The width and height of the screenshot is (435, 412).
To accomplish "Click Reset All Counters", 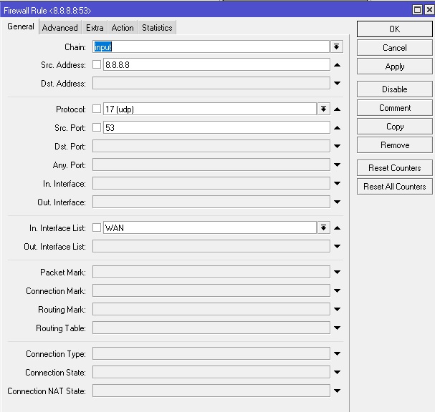I will [394, 187].
